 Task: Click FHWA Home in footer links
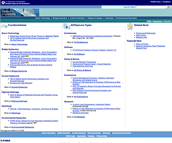pyautogui.click(x=71, y=136)
